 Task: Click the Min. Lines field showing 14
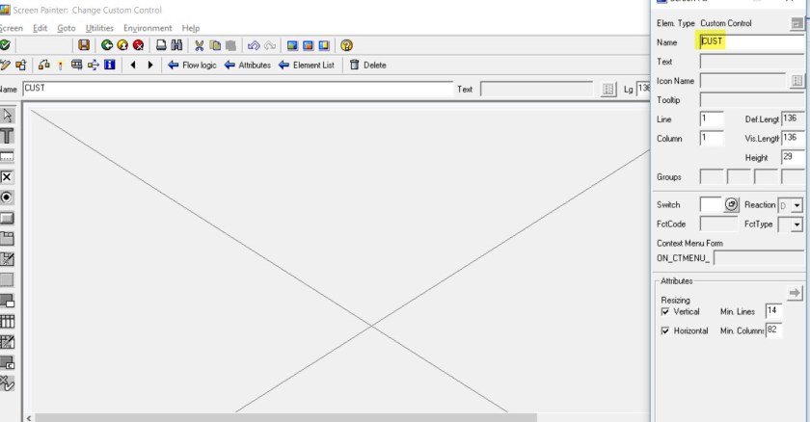773,311
